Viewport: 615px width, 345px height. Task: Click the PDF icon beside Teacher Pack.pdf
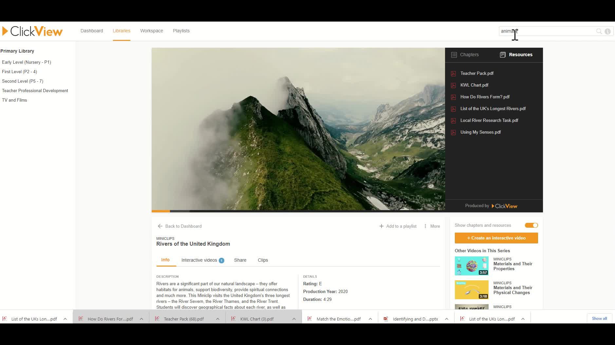pos(453,73)
